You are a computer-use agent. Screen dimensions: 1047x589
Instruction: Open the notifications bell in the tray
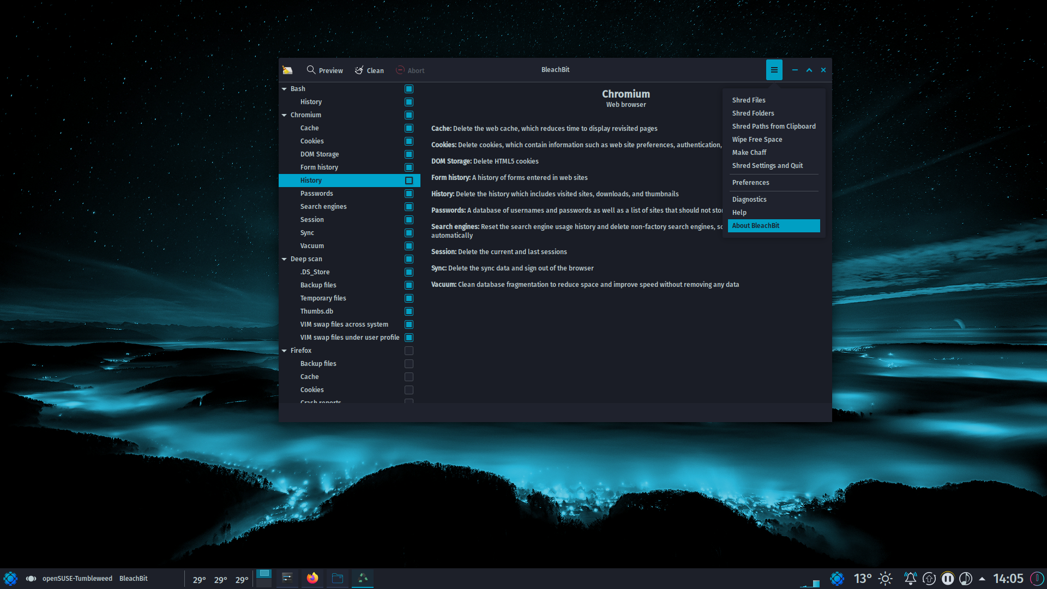(x=910, y=579)
